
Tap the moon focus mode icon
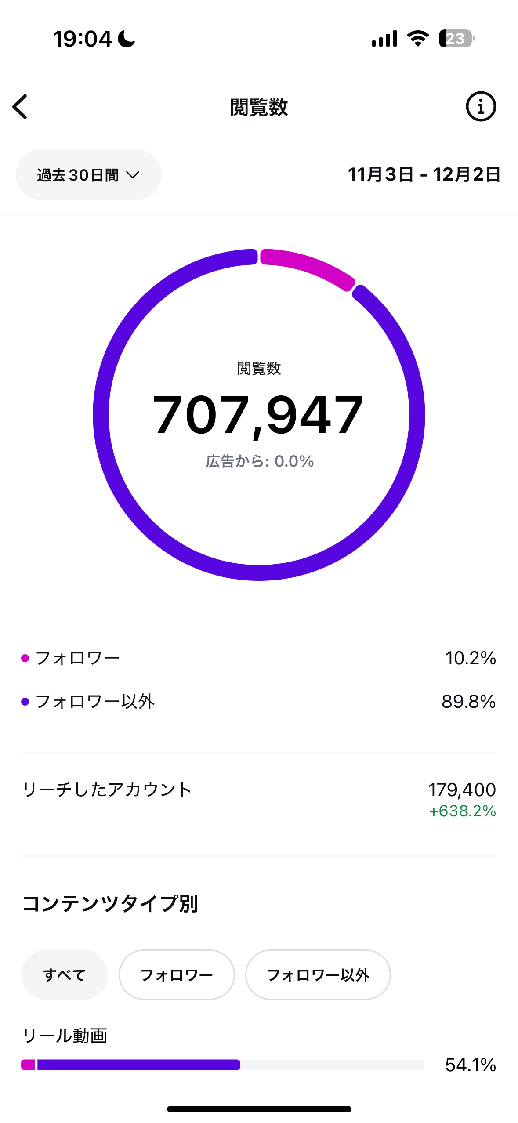tap(127, 39)
